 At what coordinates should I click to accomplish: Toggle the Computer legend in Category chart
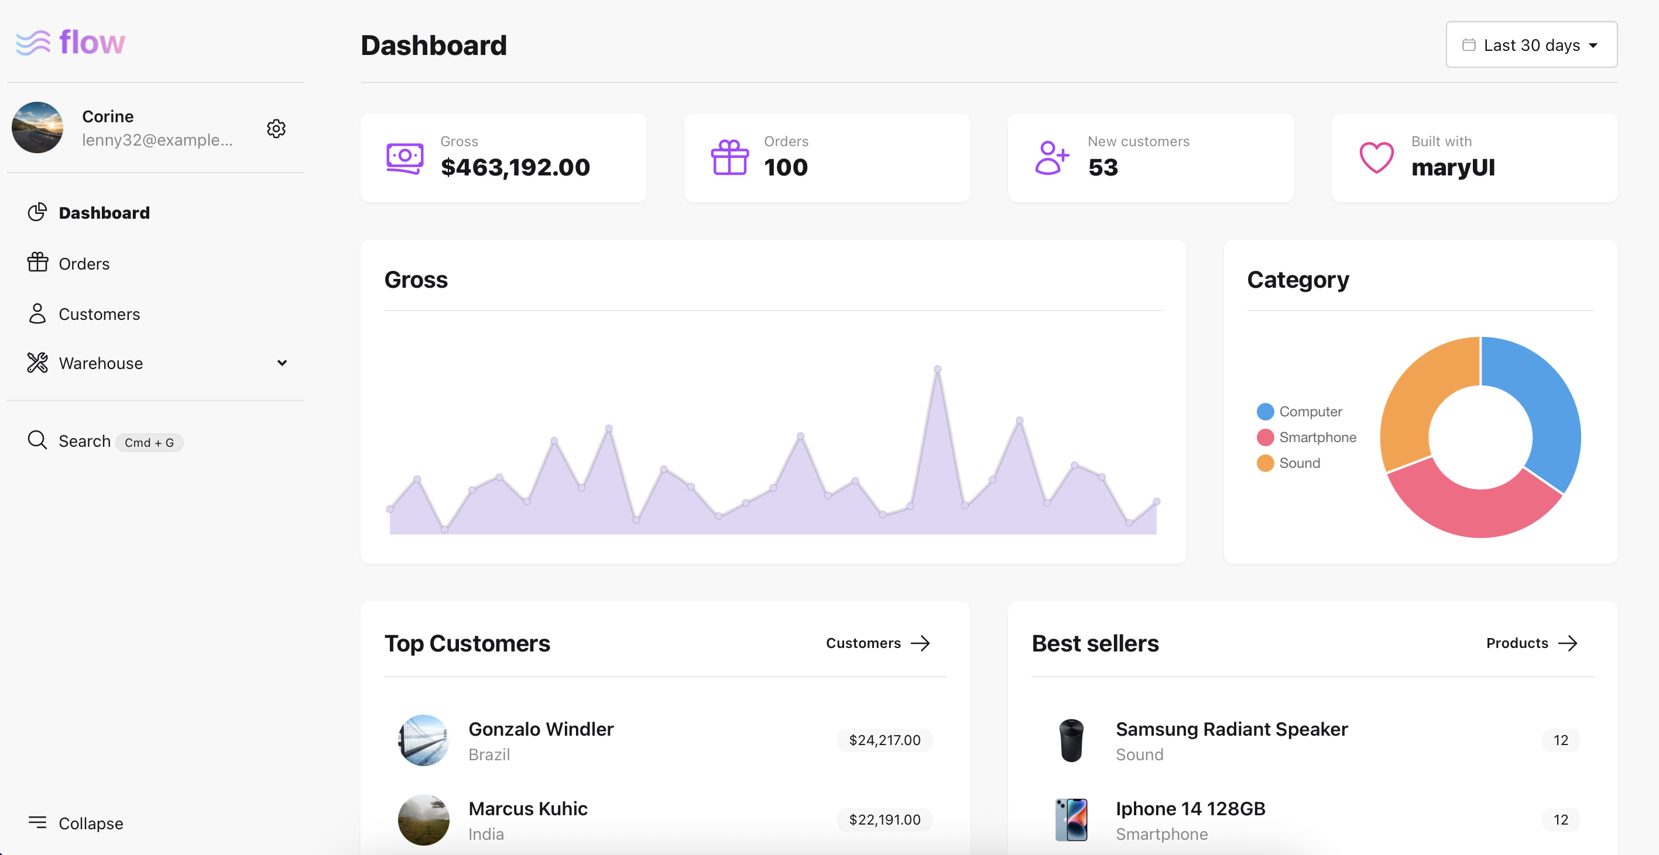point(1300,411)
